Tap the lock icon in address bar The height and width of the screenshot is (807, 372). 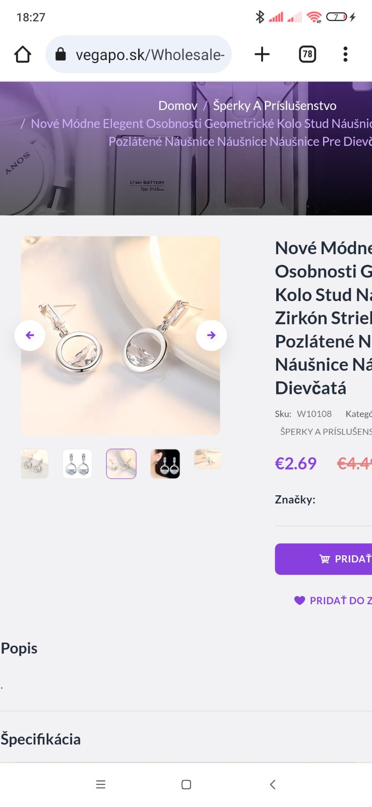coord(60,54)
